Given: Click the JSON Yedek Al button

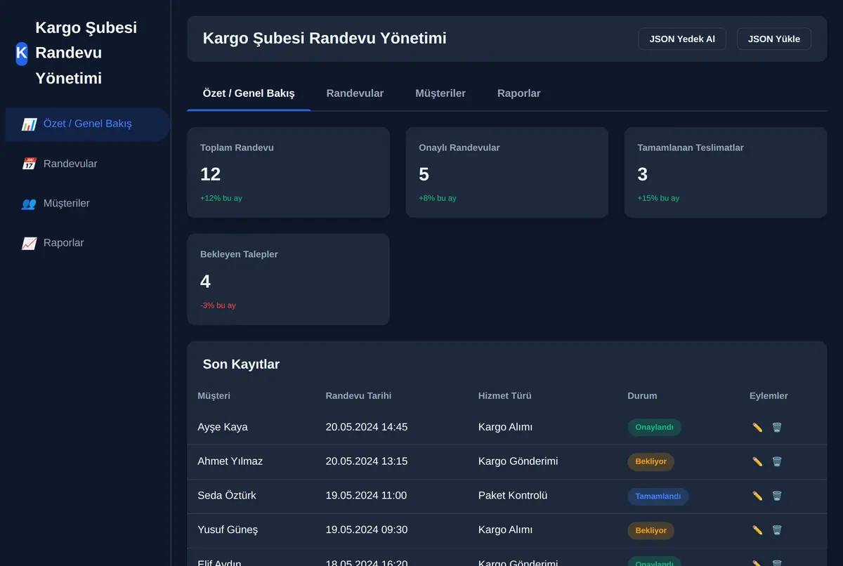Looking at the screenshot, I should pyautogui.click(x=682, y=39).
